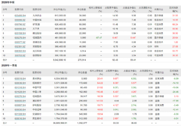Open stock code 600887.SH link

[x=20, y=105]
